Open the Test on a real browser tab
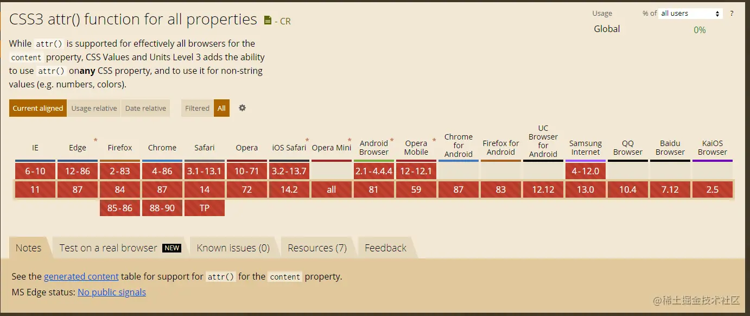Image resolution: width=750 pixels, height=316 pixels. [x=119, y=248]
